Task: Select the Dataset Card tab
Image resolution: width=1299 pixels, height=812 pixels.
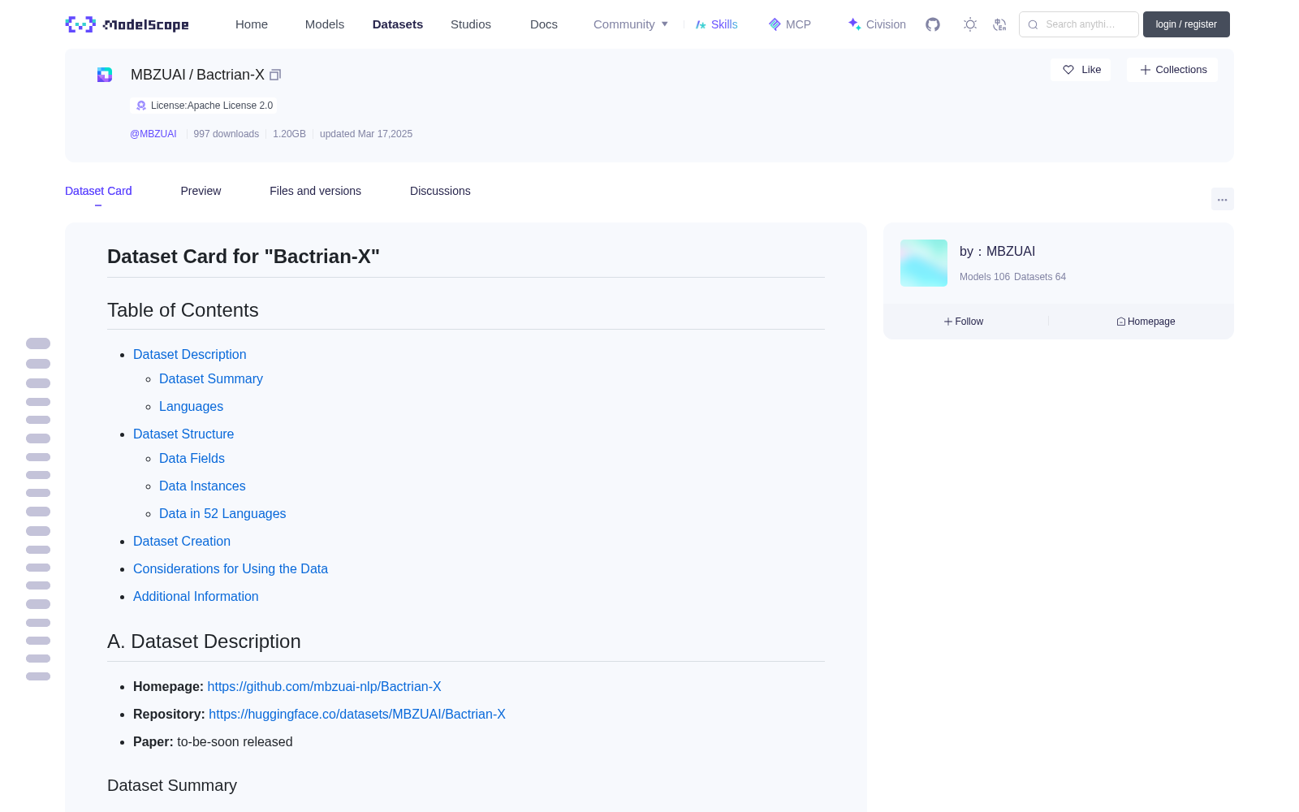Action: [x=98, y=191]
